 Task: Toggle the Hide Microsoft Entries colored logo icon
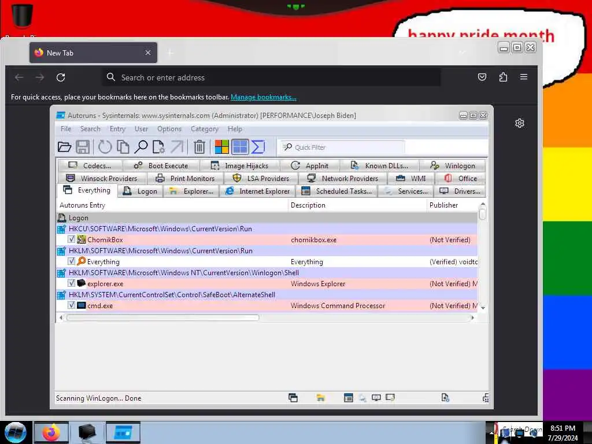pos(221,147)
